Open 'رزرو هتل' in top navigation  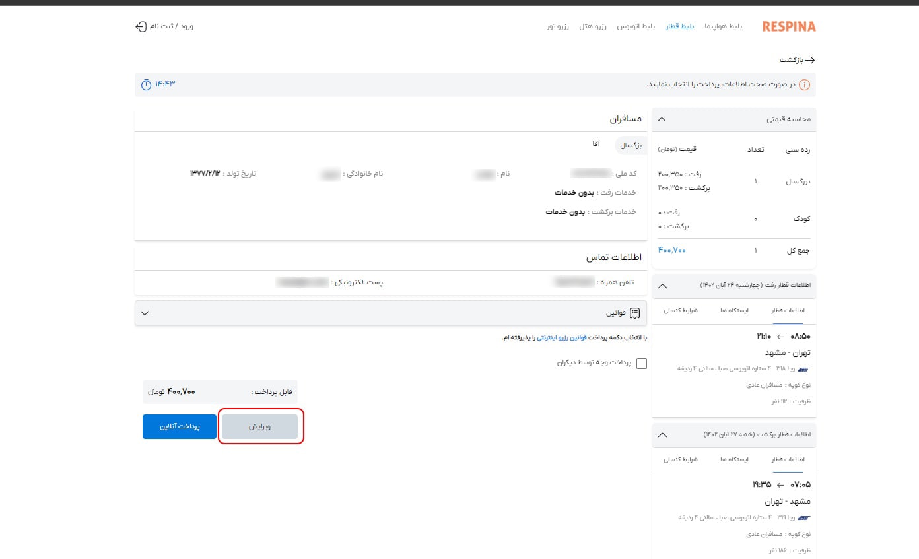592,26
